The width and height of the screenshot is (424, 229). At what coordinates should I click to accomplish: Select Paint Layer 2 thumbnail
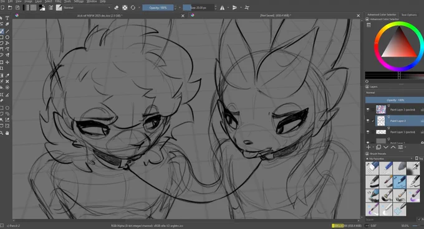point(381,121)
